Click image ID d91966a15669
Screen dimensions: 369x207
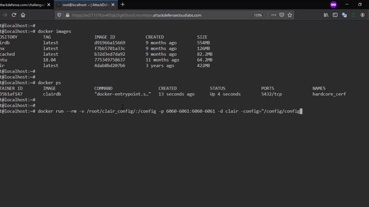[110, 43]
